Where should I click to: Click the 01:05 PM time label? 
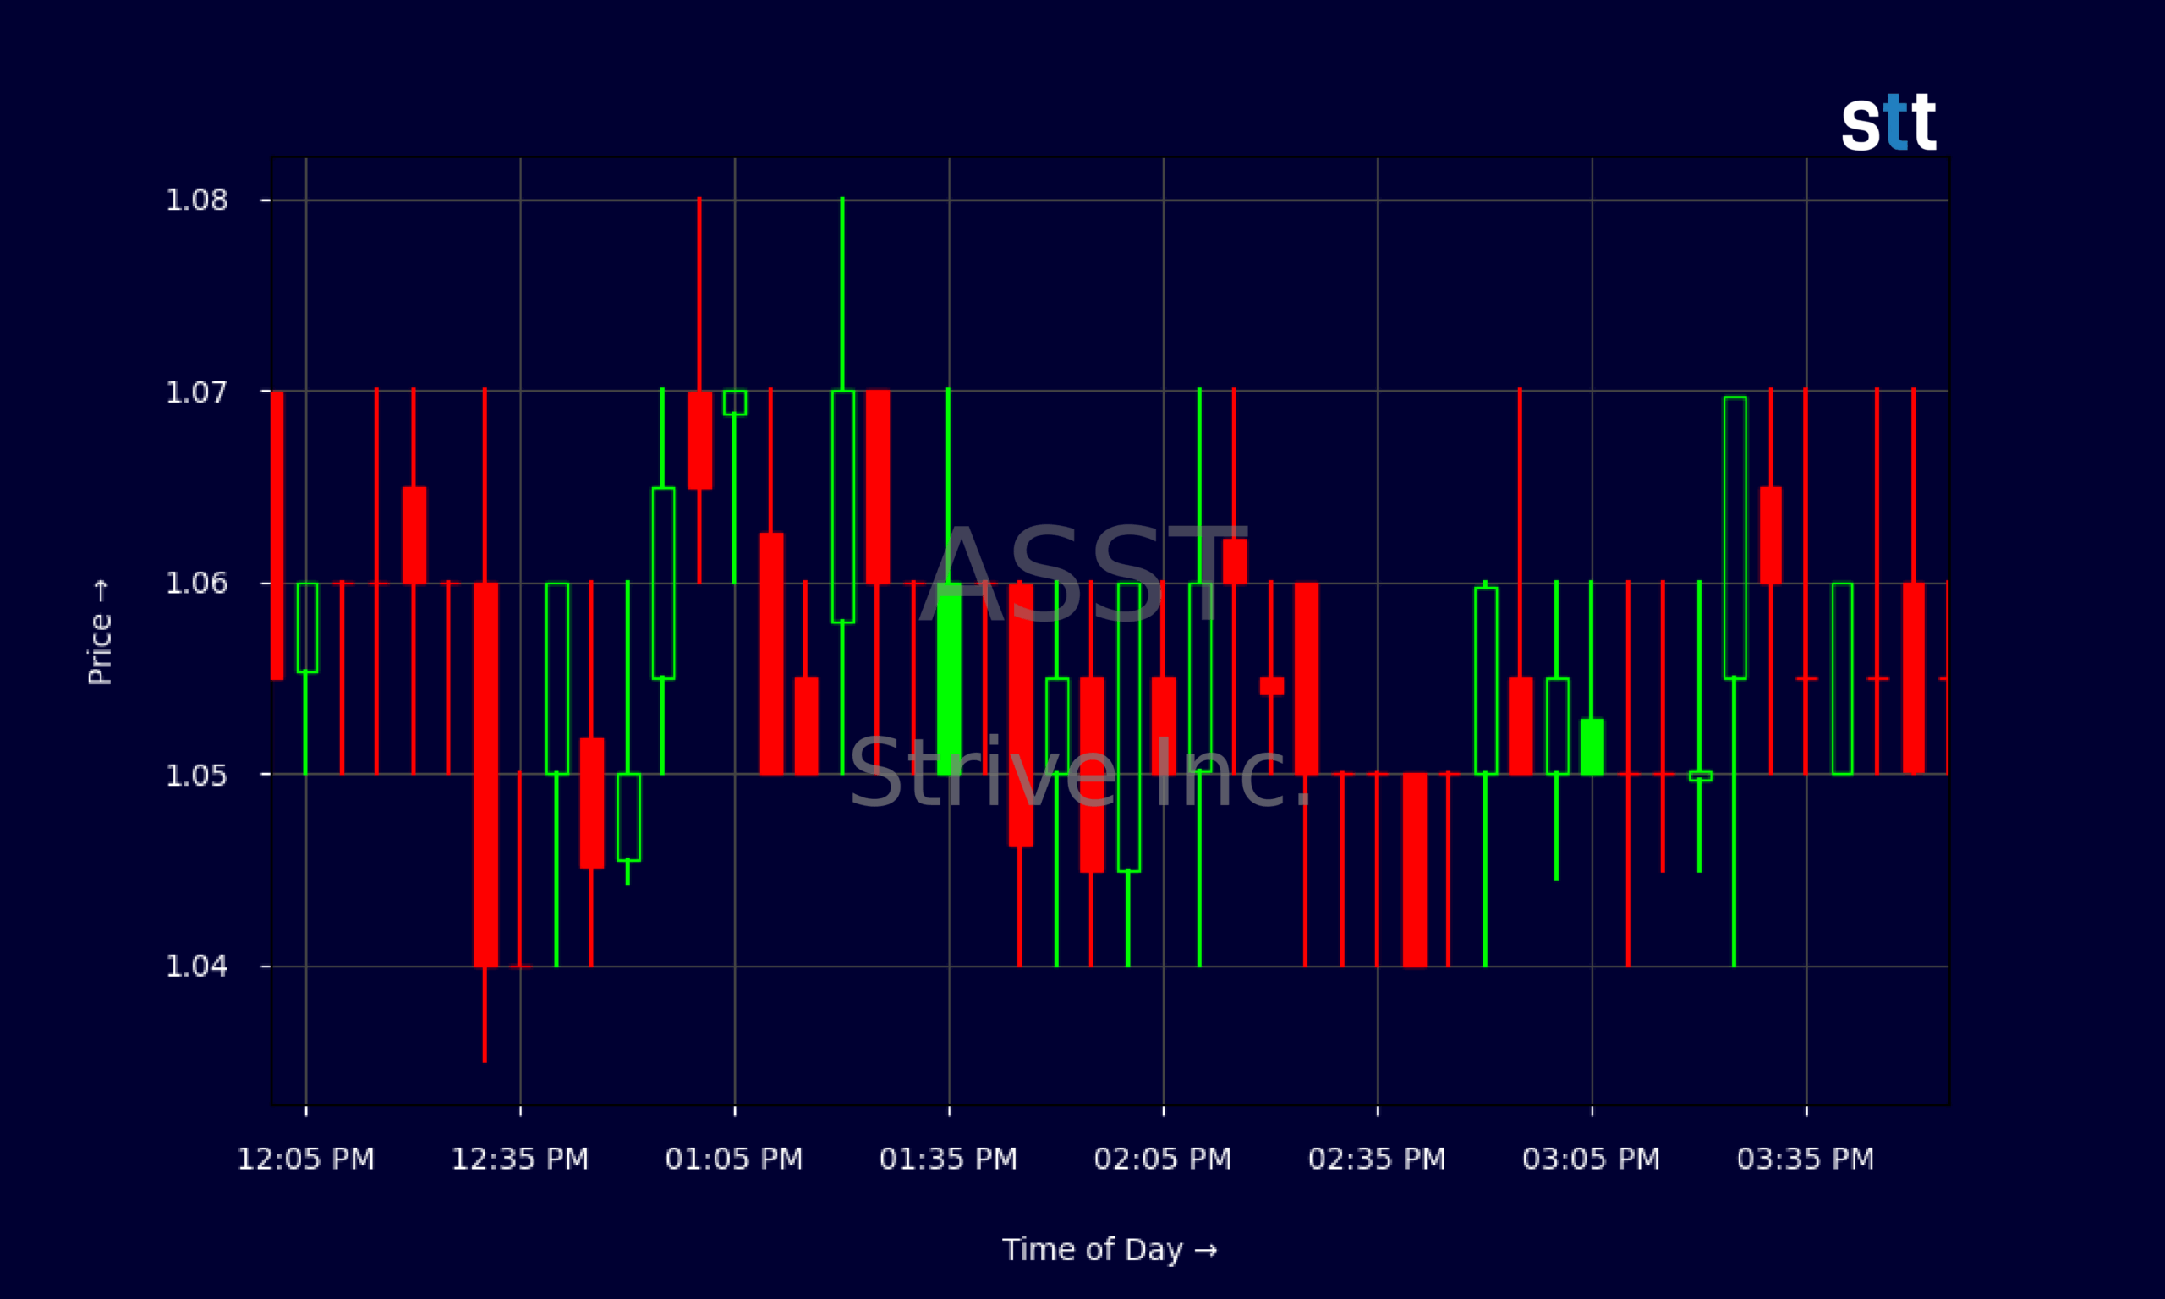(x=734, y=1159)
